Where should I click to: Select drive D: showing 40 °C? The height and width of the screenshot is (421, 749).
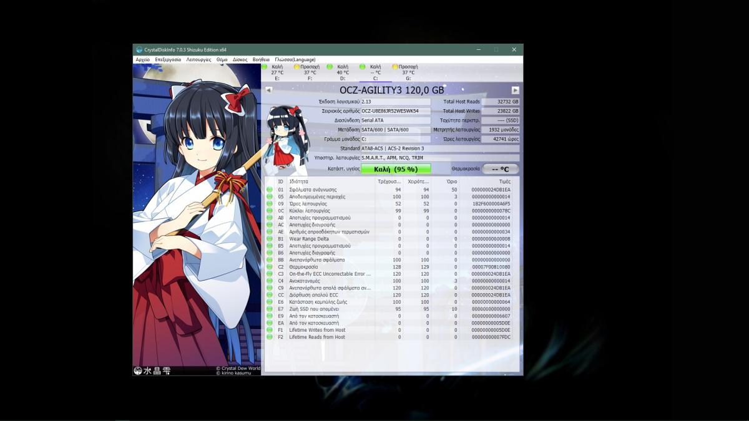[x=343, y=72]
